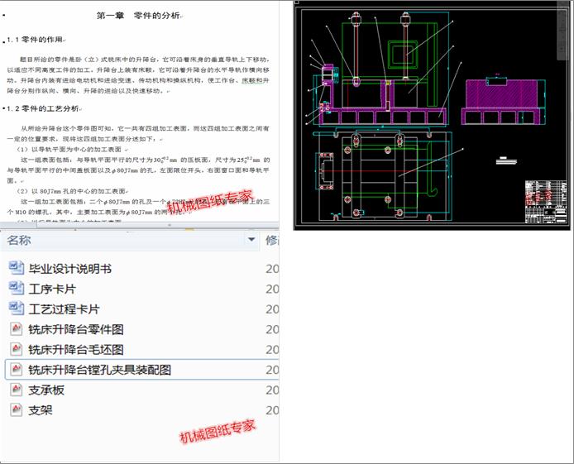Viewport: 574px width, 464px height.
Task: Select the file 铣床升降台毛坯图
Action: click(76, 350)
